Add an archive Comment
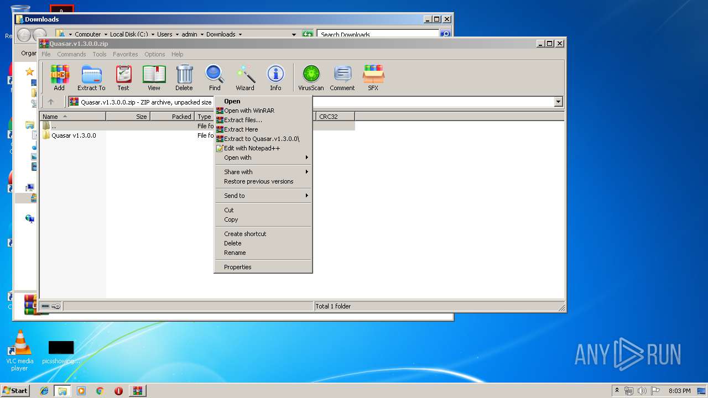This screenshot has height=398, width=708. pyautogui.click(x=342, y=78)
